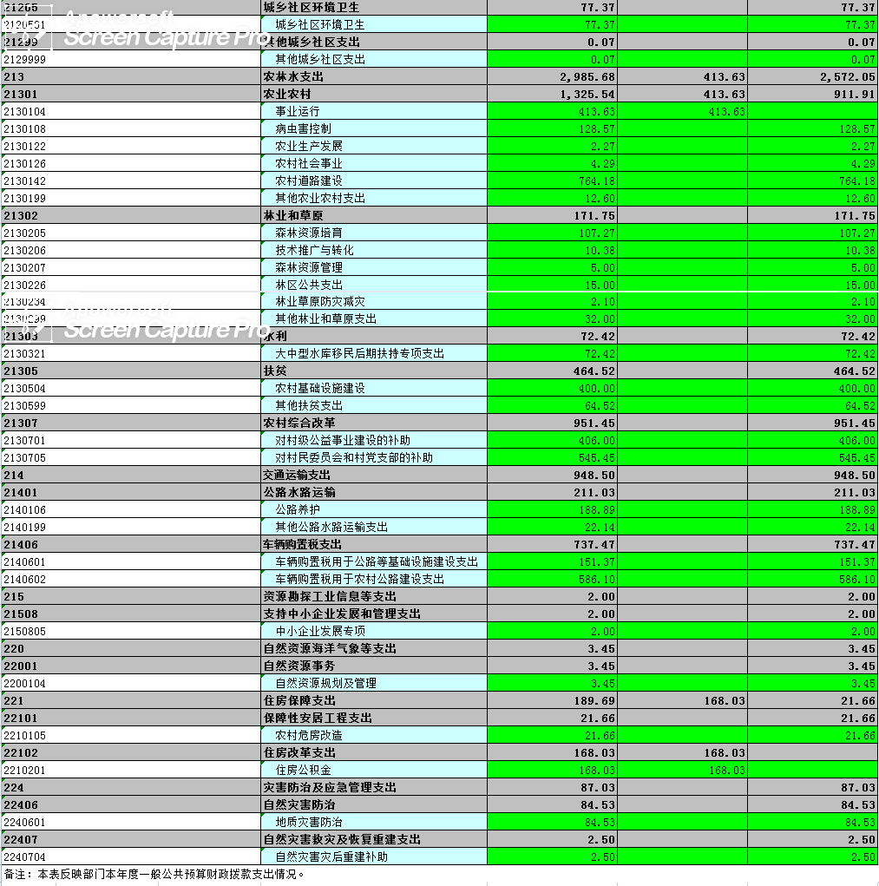Click the 森林资源培育 item name
Viewport: 879px width, 886px height.
pos(374,233)
